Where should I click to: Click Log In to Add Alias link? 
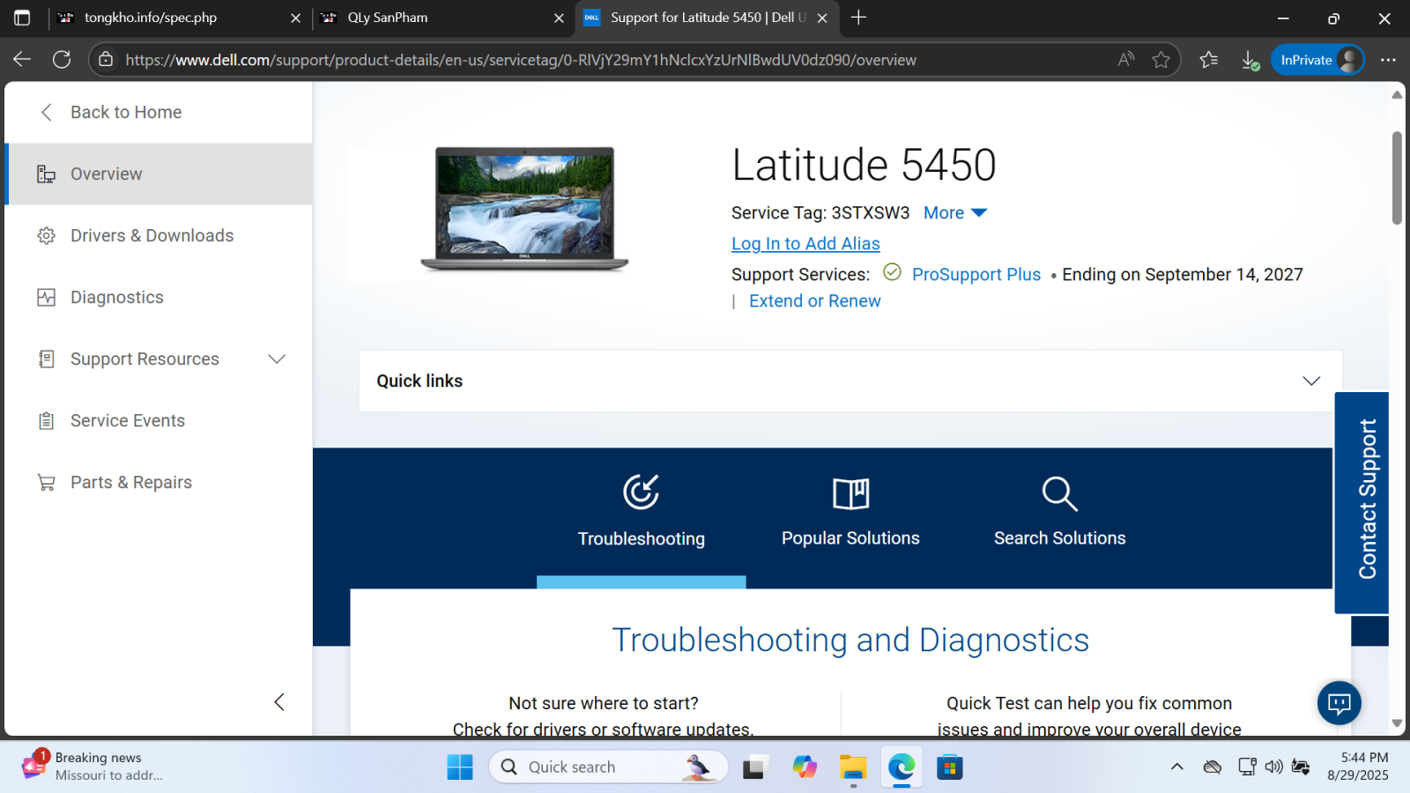tap(805, 244)
